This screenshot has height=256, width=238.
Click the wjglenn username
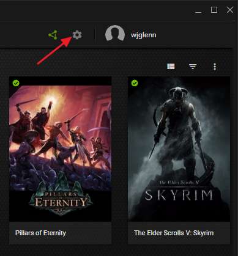[x=144, y=35]
